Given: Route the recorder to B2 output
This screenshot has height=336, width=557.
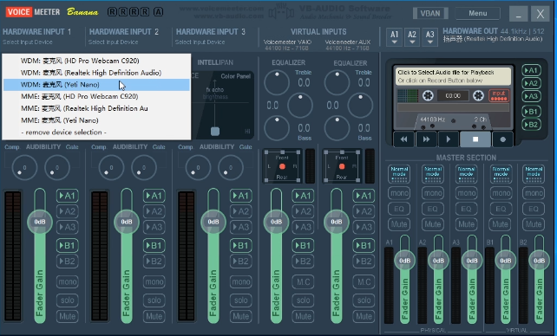Looking at the screenshot, I should (531, 125).
